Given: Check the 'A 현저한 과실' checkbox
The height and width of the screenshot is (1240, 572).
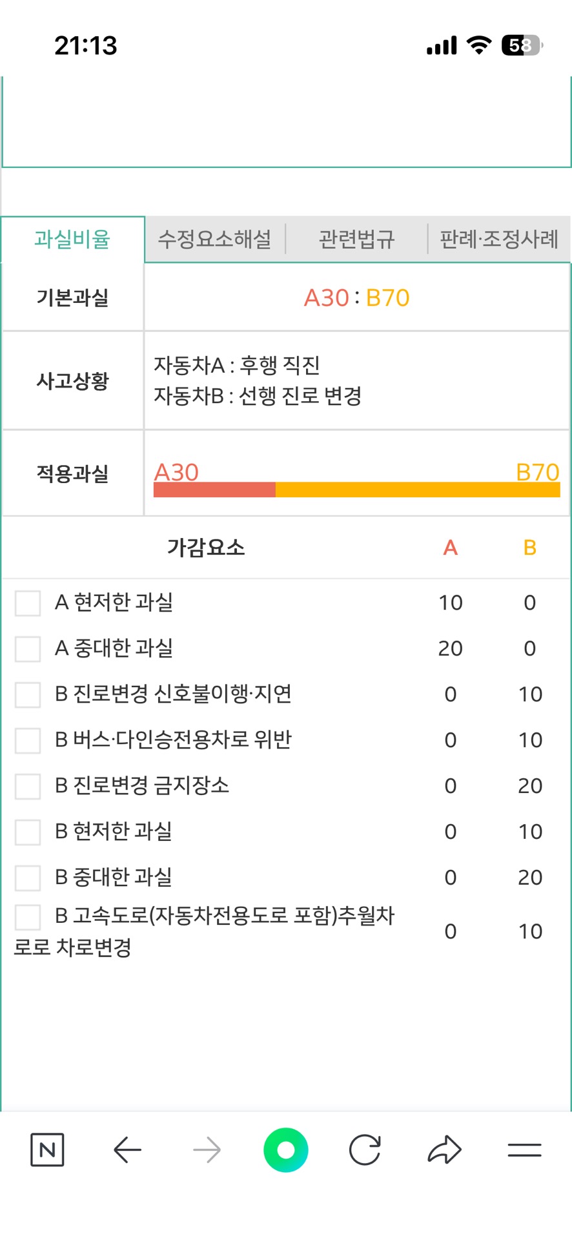Looking at the screenshot, I should pos(28,603).
